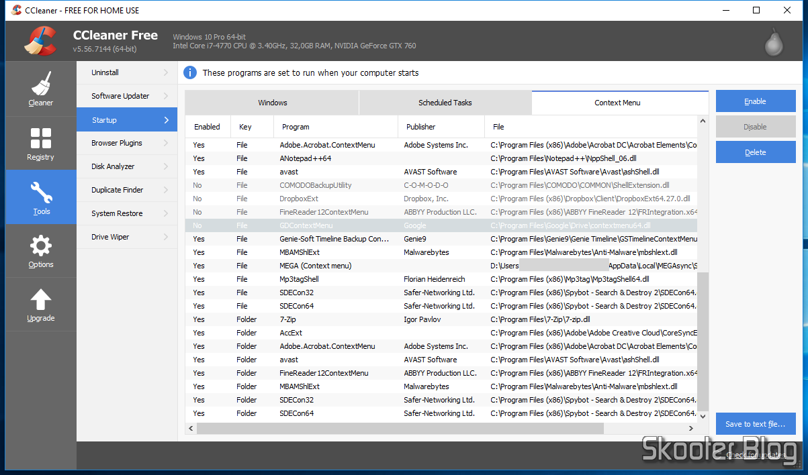Screen dimensions: 808x475
Task: Open Disk Analyzer tool
Action: coord(127,166)
